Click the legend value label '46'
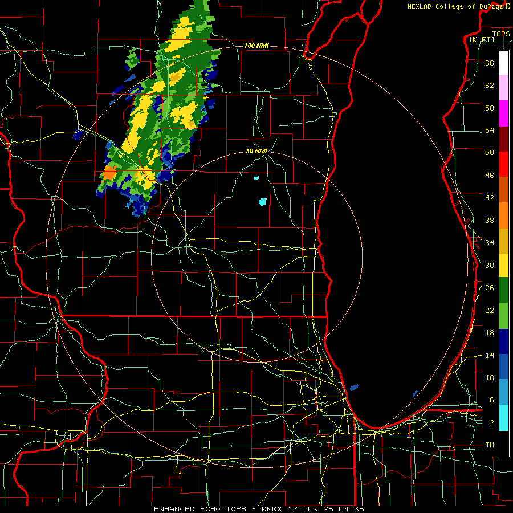The width and height of the screenshot is (513, 513). pos(490,176)
